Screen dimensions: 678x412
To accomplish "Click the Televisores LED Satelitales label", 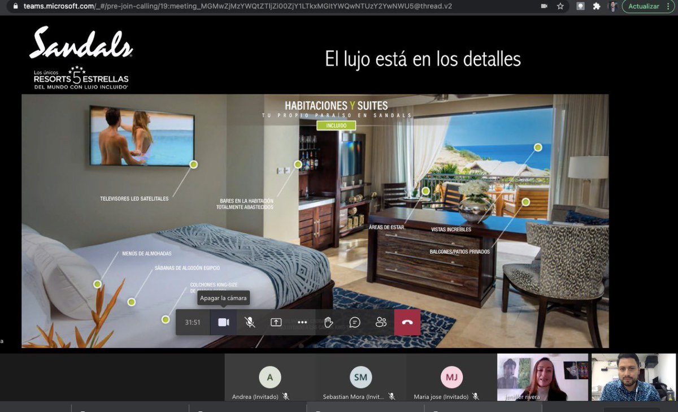I will pos(134,199).
